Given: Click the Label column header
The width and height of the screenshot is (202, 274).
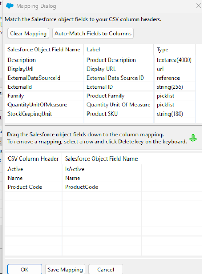Looking at the screenshot, I should point(119,49).
